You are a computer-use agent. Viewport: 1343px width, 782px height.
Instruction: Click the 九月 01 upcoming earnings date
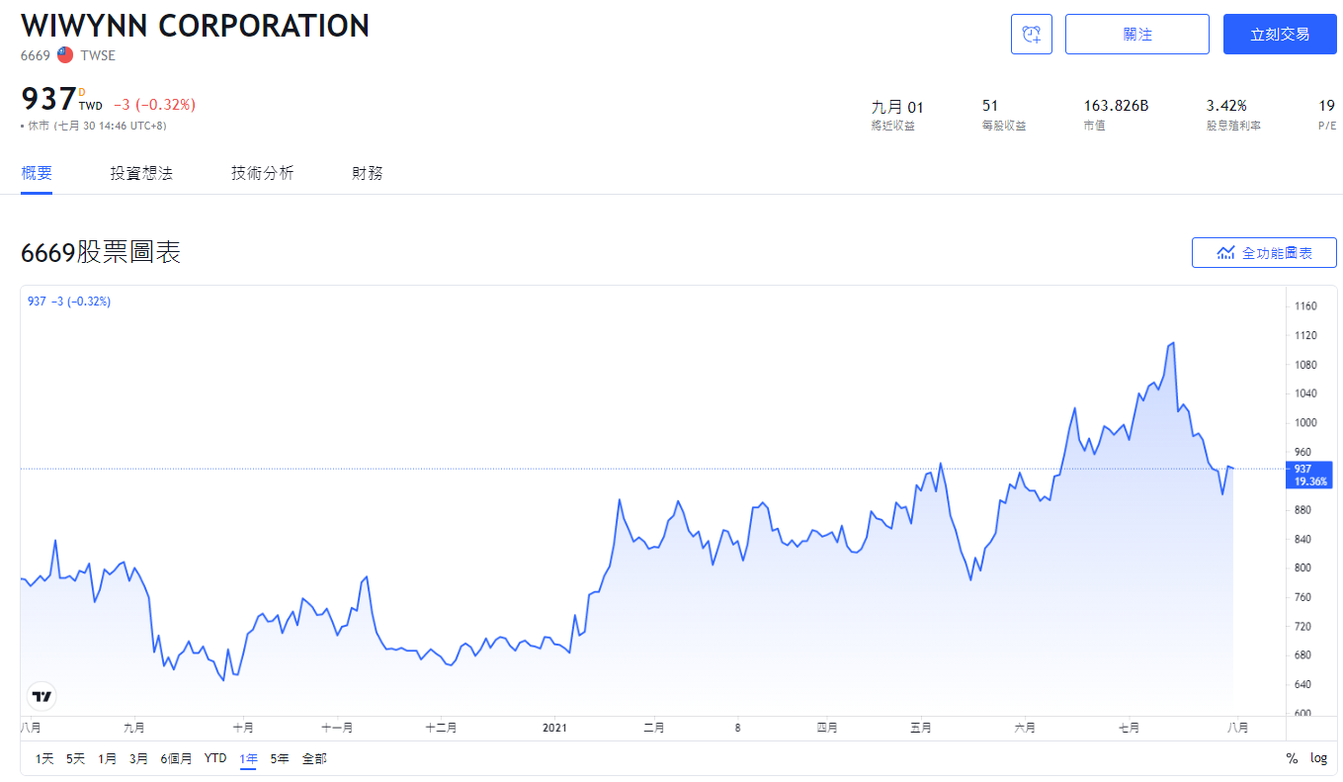click(x=897, y=107)
